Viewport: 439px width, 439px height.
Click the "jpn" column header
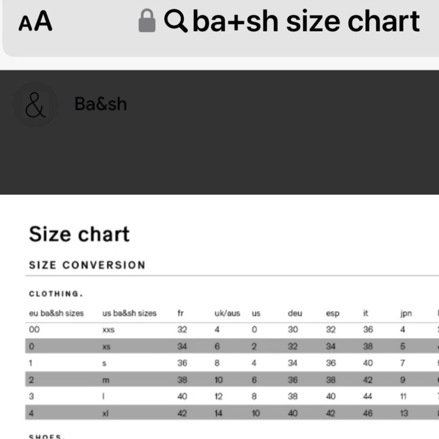pyautogui.click(x=406, y=313)
